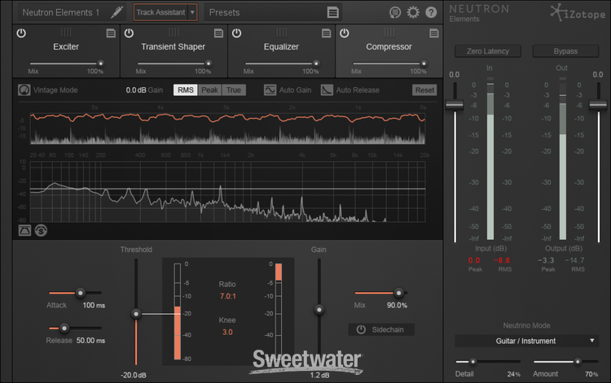Expand the Track Assistant dropdown arrow
611x383 pixels.
pyautogui.click(x=192, y=12)
